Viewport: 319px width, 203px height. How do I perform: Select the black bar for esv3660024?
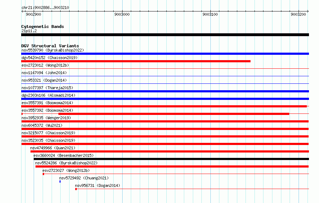pos(171,159)
